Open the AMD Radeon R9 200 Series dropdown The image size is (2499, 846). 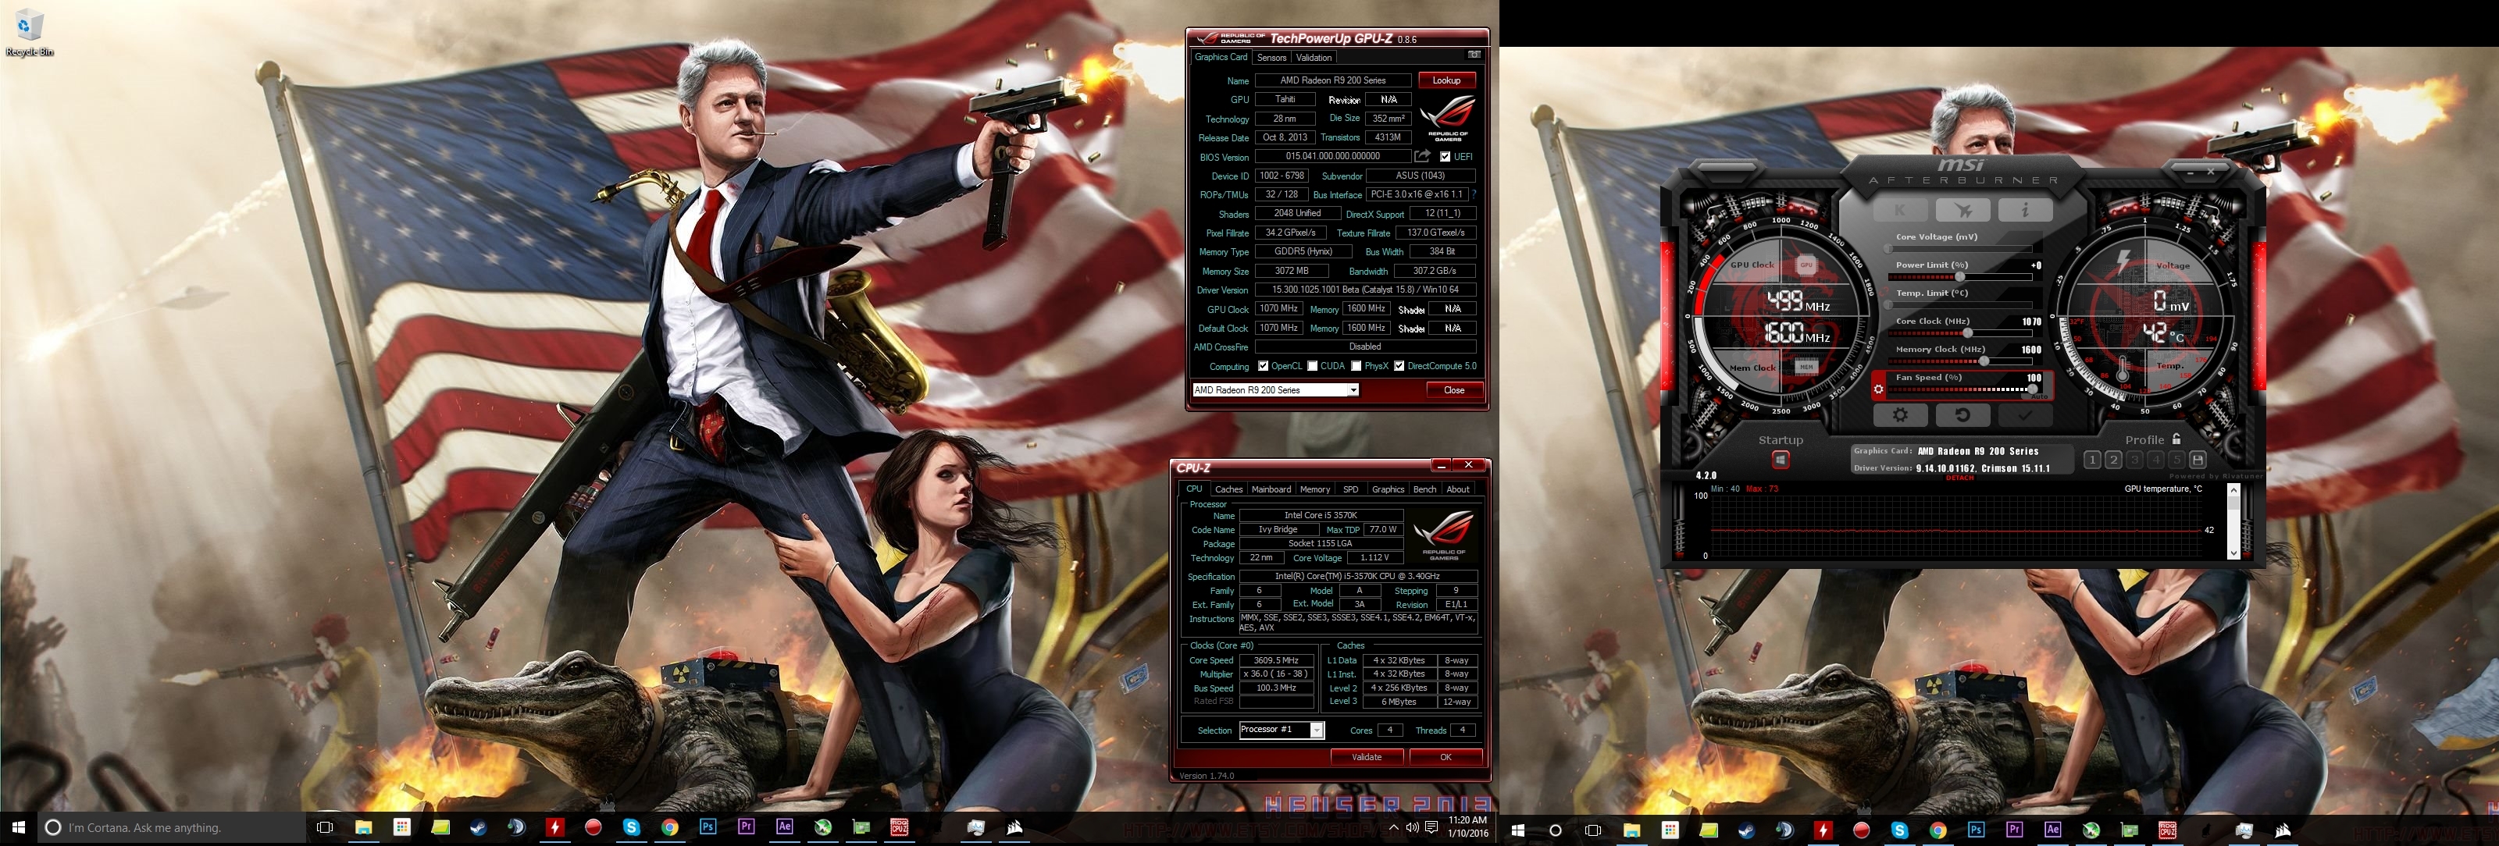1353,390
